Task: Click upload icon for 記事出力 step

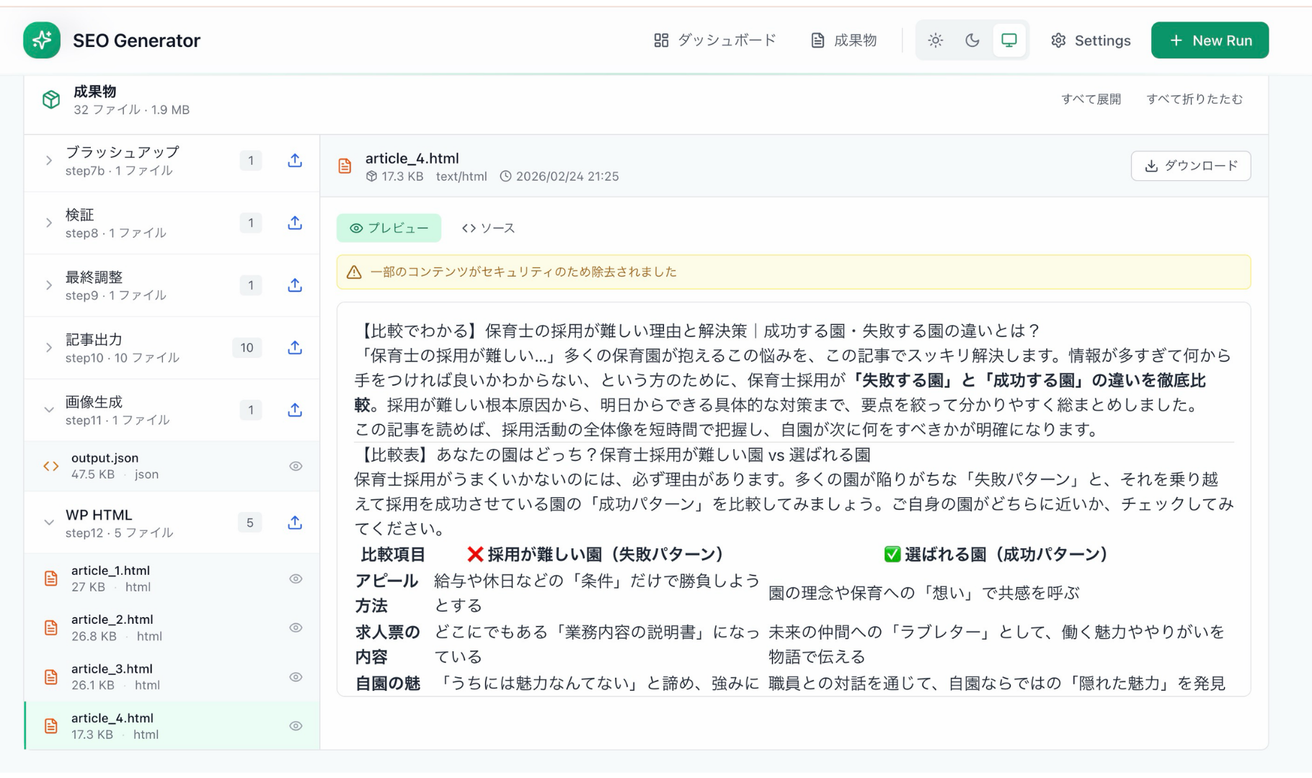Action: 295,348
